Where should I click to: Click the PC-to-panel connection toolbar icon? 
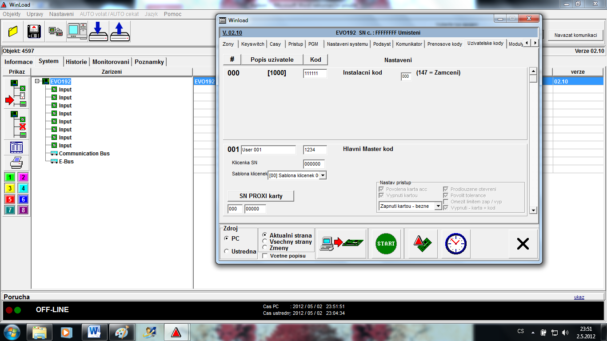pyautogui.click(x=56, y=32)
